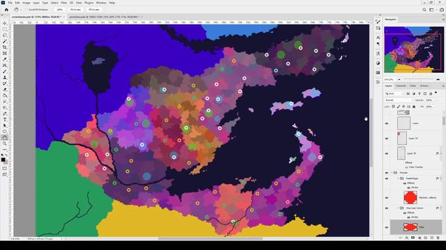Select the Eyedropper tool

(x=5, y=59)
